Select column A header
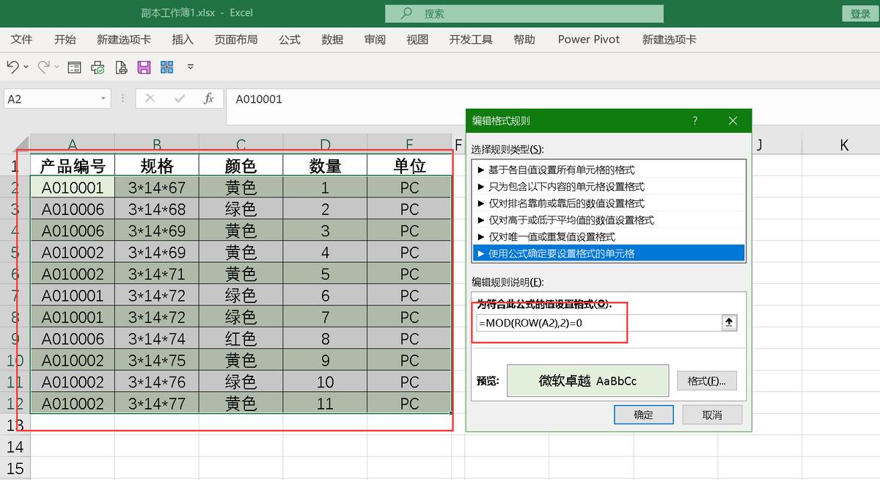This screenshot has width=880, height=480. tap(73, 145)
